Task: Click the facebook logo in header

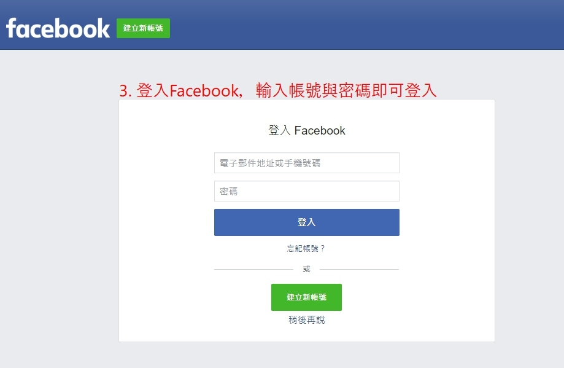Action: pyautogui.click(x=58, y=28)
